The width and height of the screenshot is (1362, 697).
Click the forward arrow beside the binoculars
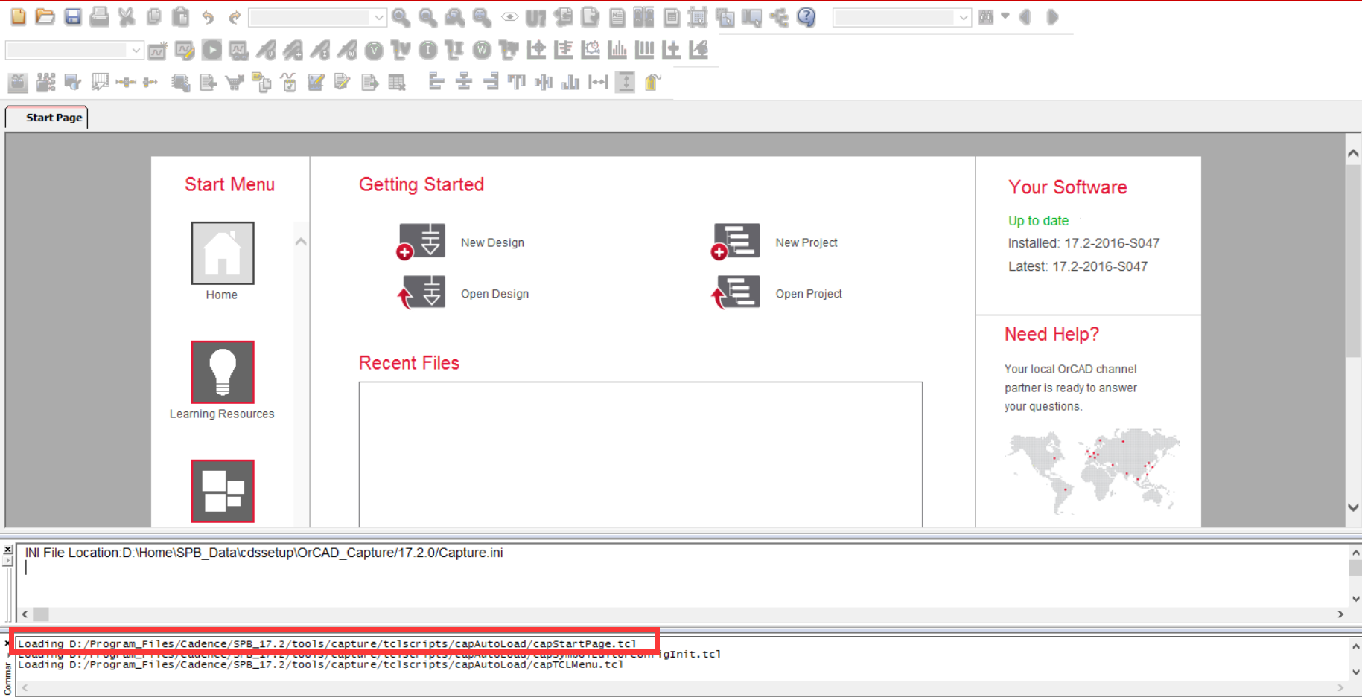[x=1052, y=16]
